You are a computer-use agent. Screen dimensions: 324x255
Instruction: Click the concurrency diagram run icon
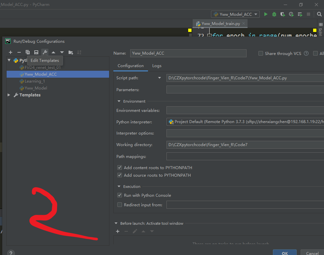300,14
